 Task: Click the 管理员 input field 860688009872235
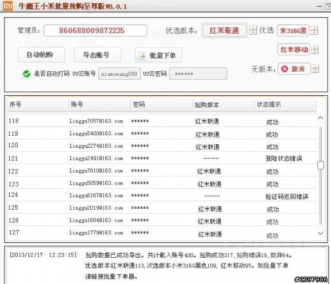[x=95, y=31]
